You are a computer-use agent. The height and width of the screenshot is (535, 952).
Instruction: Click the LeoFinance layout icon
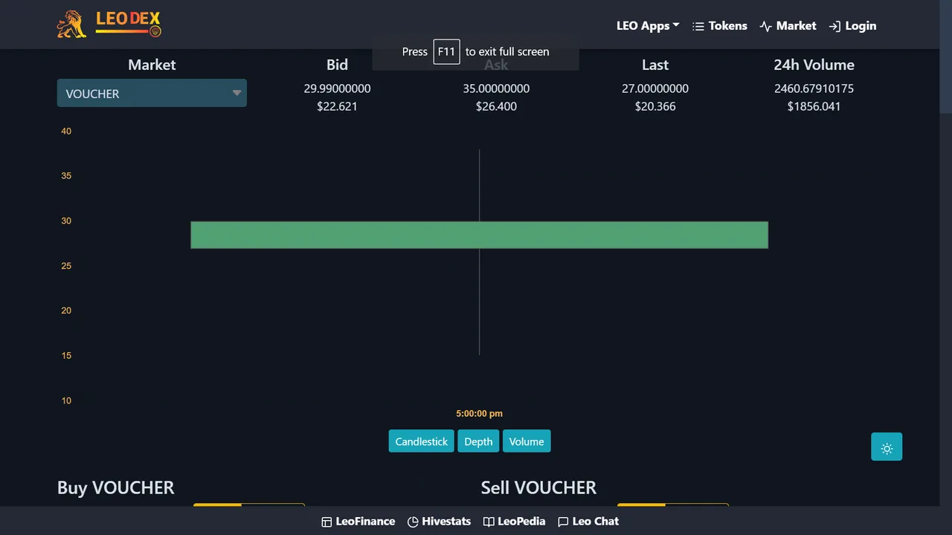[x=327, y=522]
